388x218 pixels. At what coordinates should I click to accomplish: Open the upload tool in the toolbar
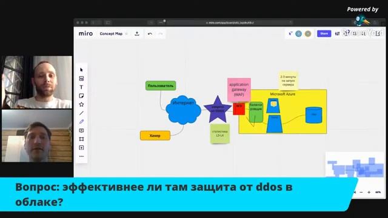tap(81, 148)
